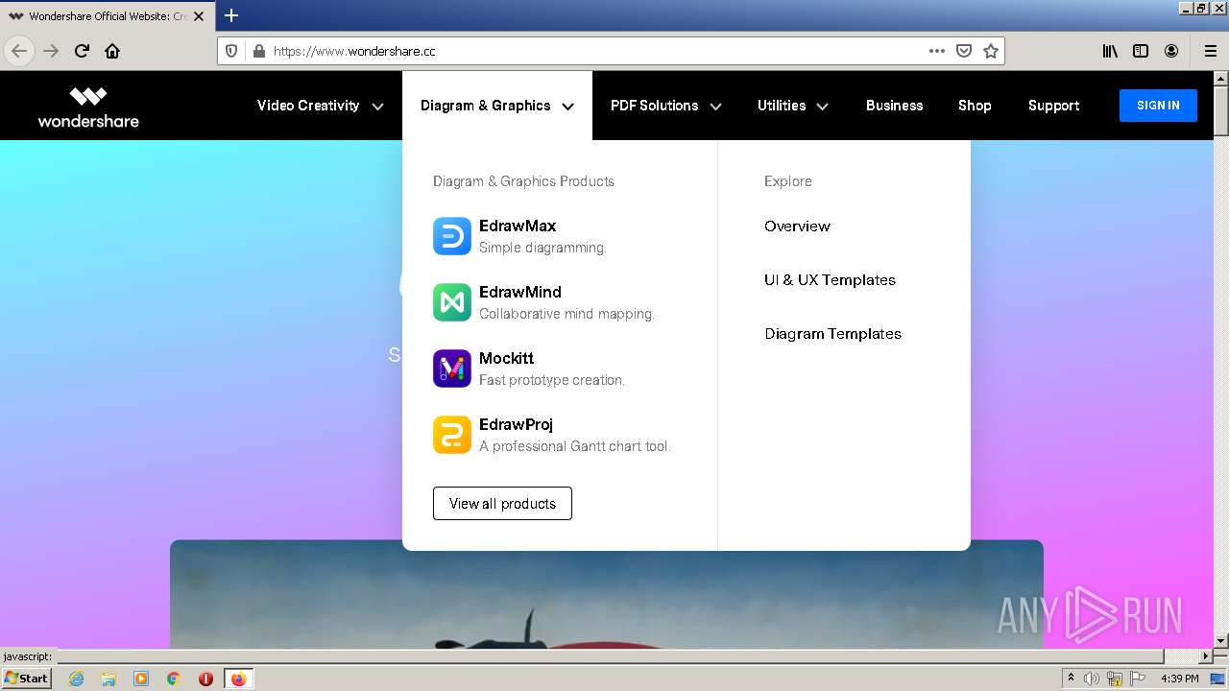
Task: Open the EdrawMind product icon
Action: point(452,302)
